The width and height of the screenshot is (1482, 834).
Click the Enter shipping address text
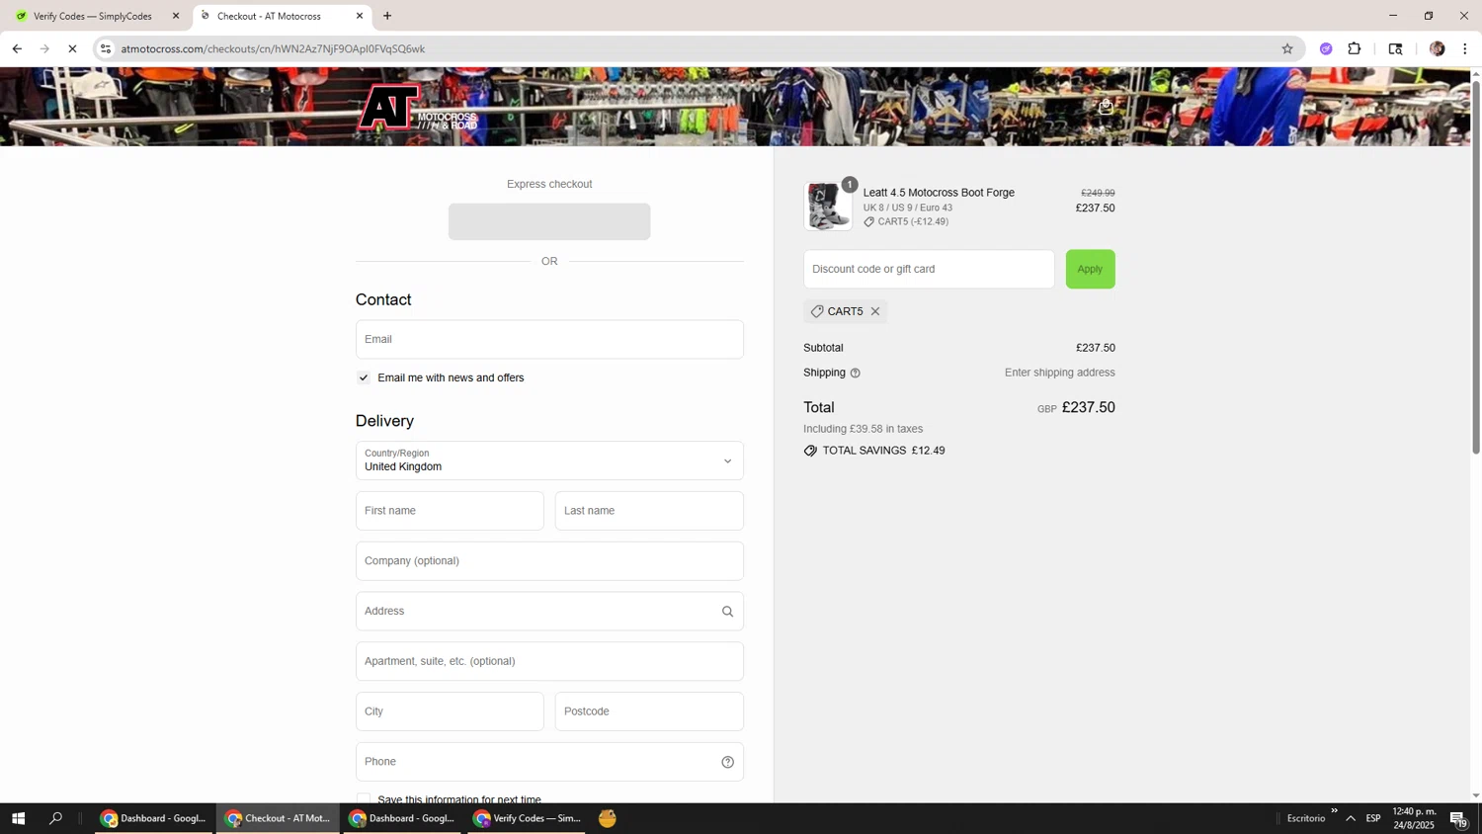coord(1059,373)
